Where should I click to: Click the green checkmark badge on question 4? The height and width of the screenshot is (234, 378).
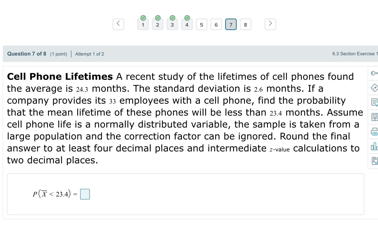pos(187,18)
